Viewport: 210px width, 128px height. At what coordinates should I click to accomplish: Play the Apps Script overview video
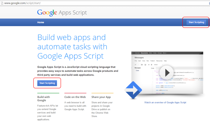pyautogui.click(x=166, y=73)
